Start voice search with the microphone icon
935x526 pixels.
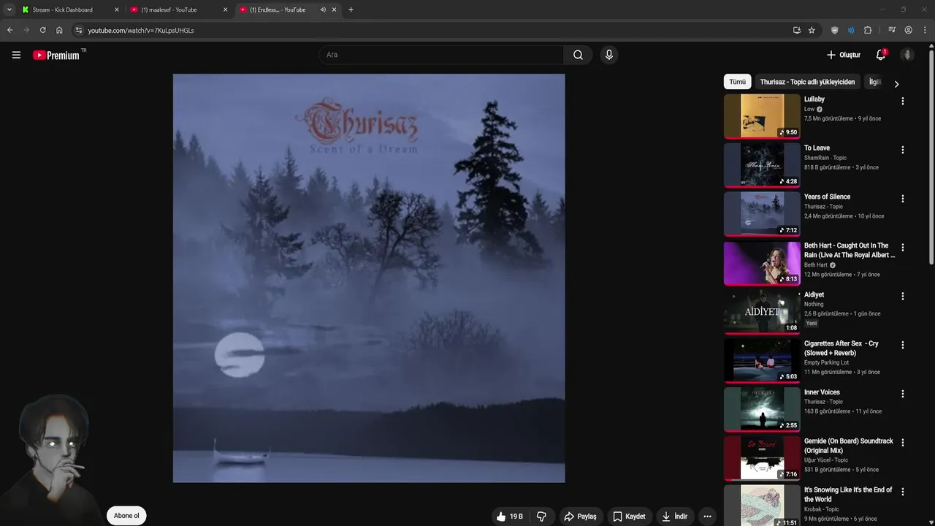pos(608,55)
